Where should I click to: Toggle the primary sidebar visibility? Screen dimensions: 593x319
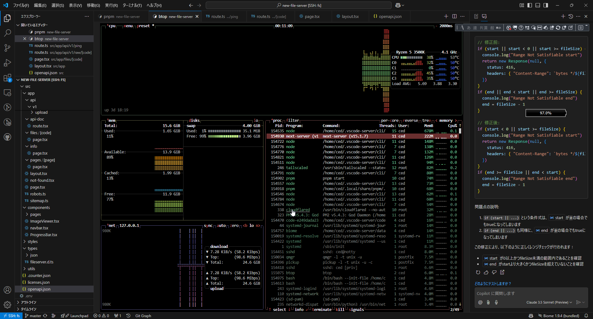click(x=530, y=5)
